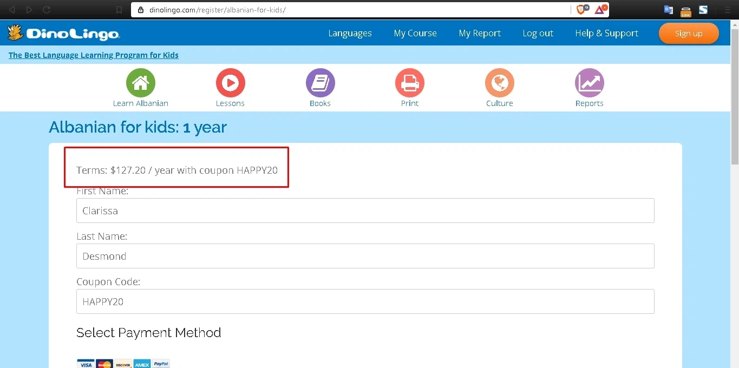Screen dimensions: 739x368
Task: Open the browser hamburger menu
Action: tap(727, 10)
